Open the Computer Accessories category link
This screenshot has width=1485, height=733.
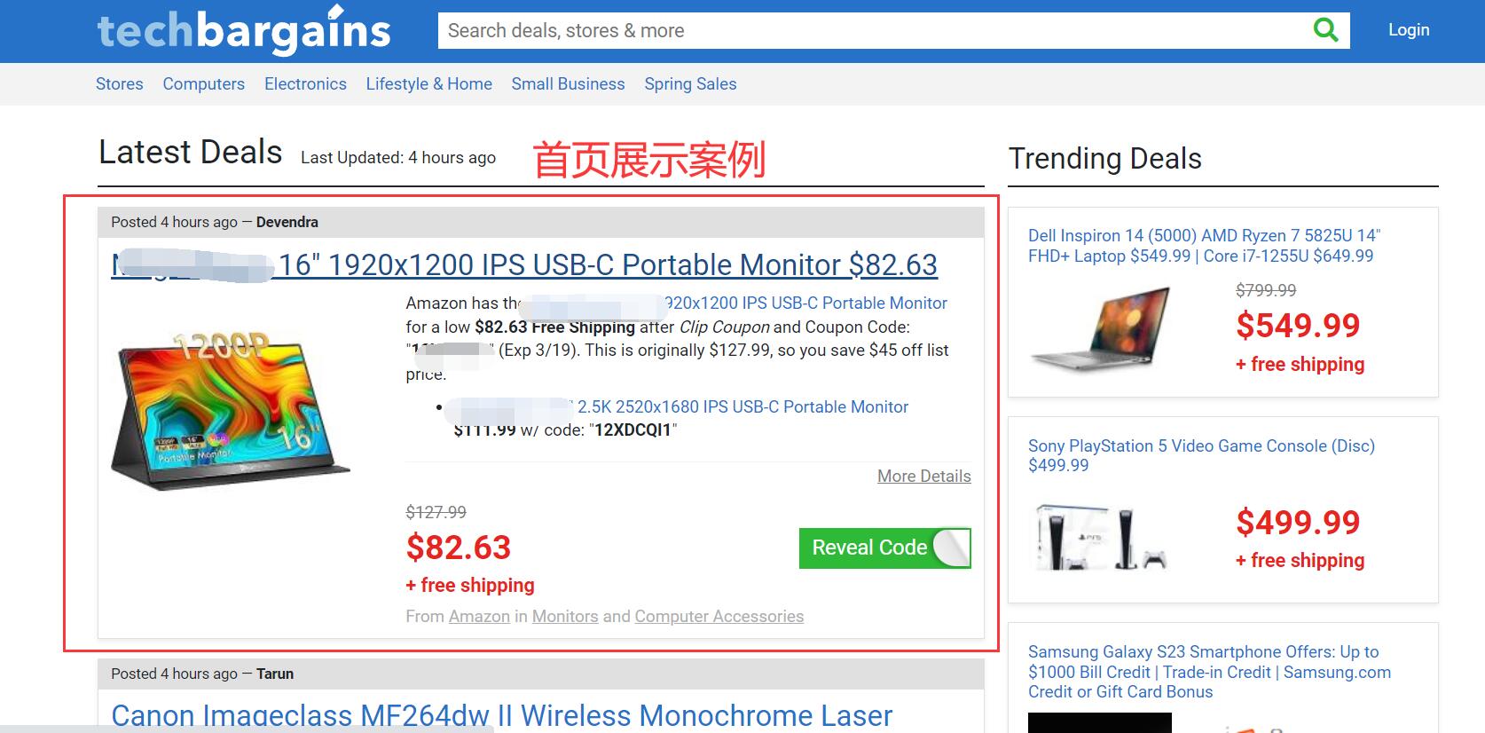[x=719, y=616]
